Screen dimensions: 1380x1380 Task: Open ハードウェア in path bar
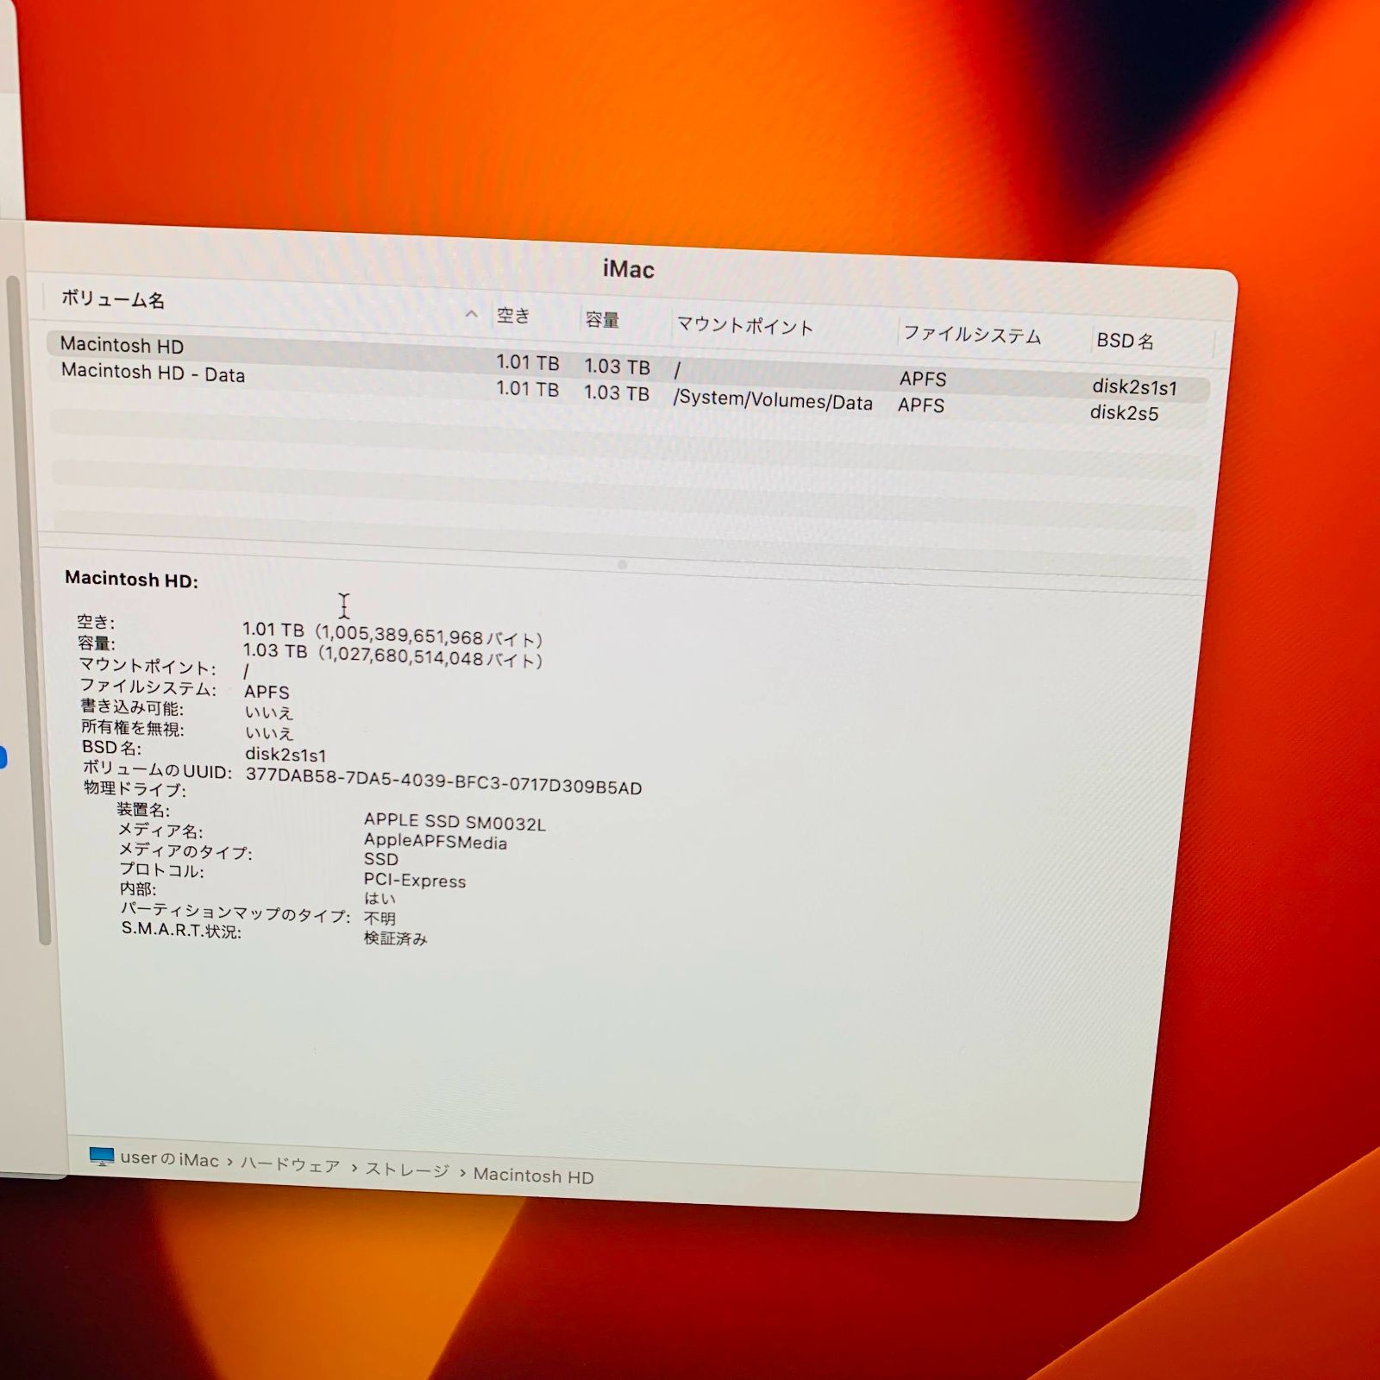[x=290, y=1164]
